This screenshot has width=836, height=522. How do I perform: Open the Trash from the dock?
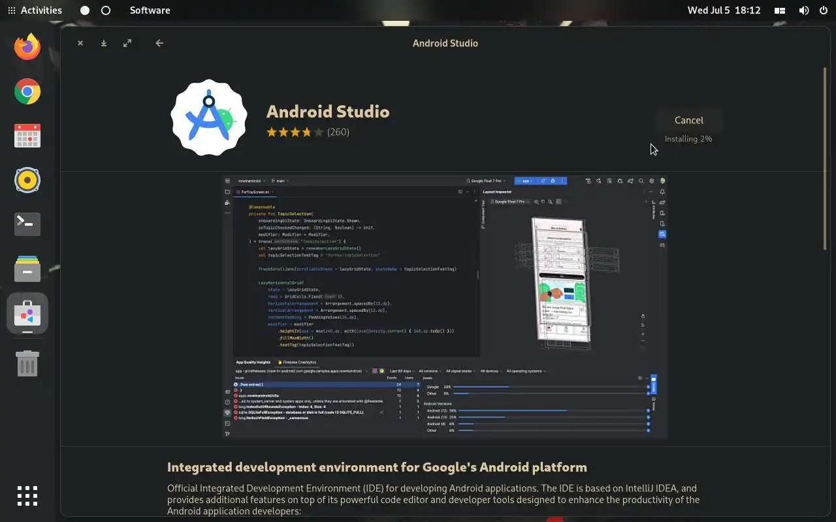[27, 363]
